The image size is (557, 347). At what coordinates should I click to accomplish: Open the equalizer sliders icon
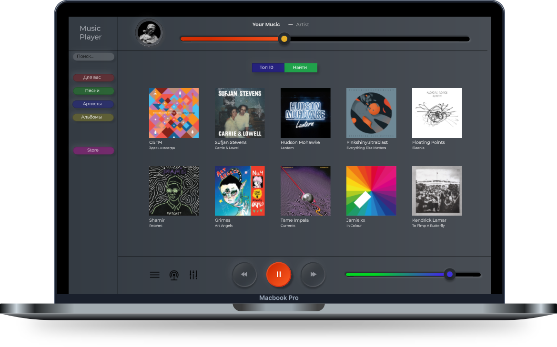[x=193, y=275]
